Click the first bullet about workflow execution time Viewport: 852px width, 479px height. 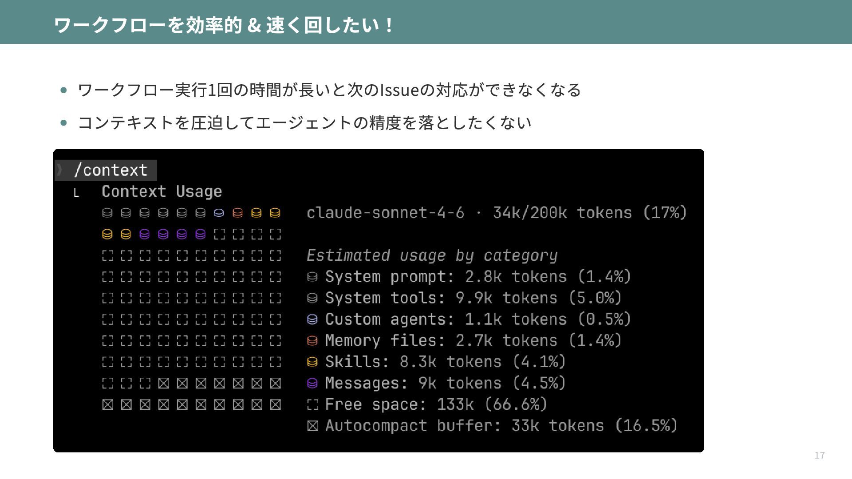click(329, 90)
